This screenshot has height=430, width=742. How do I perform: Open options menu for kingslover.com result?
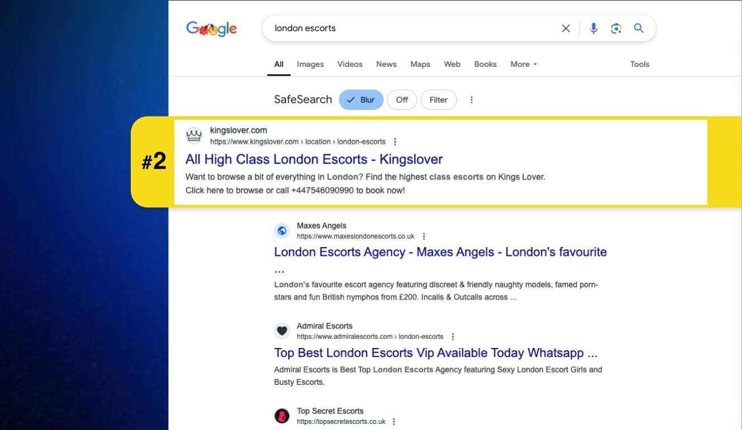395,142
